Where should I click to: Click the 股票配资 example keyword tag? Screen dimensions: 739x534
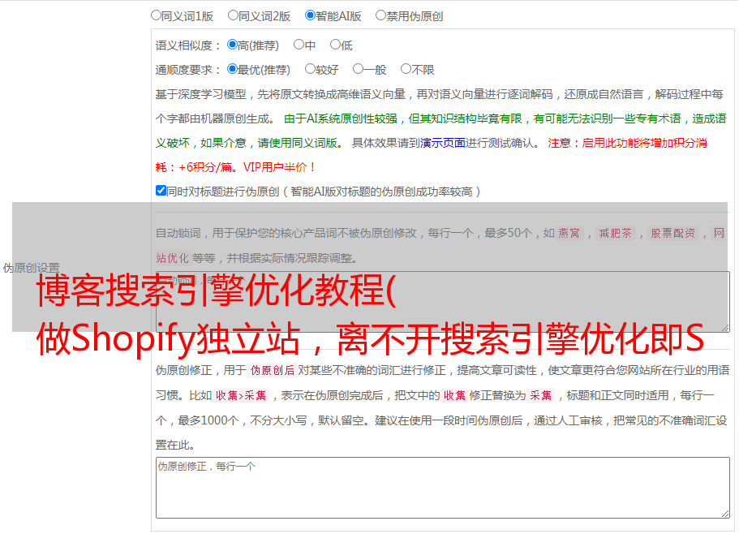673,233
